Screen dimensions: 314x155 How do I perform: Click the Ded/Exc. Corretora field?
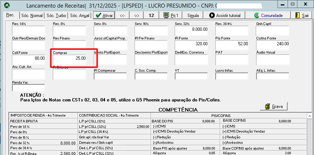click(x=192, y=60)
